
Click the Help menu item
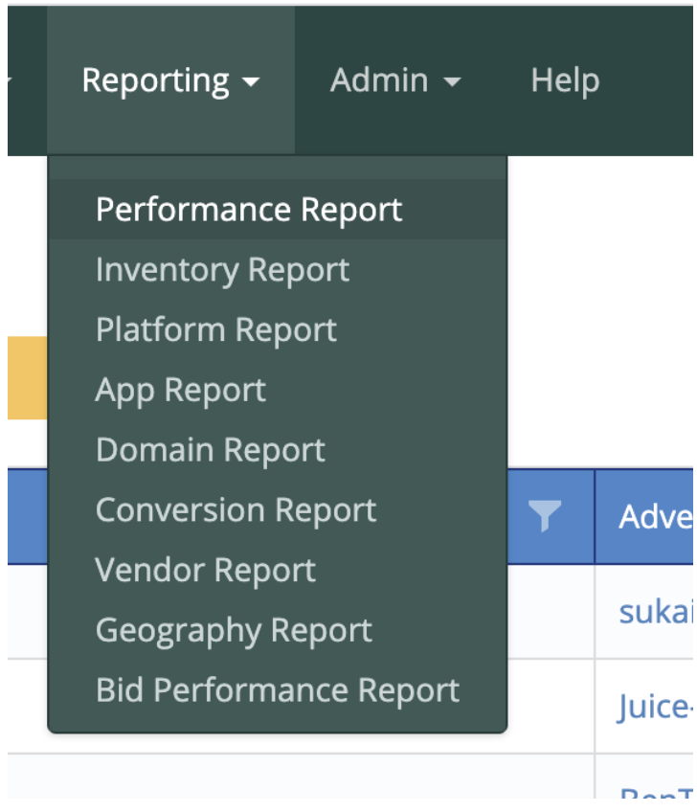(565, 80)
